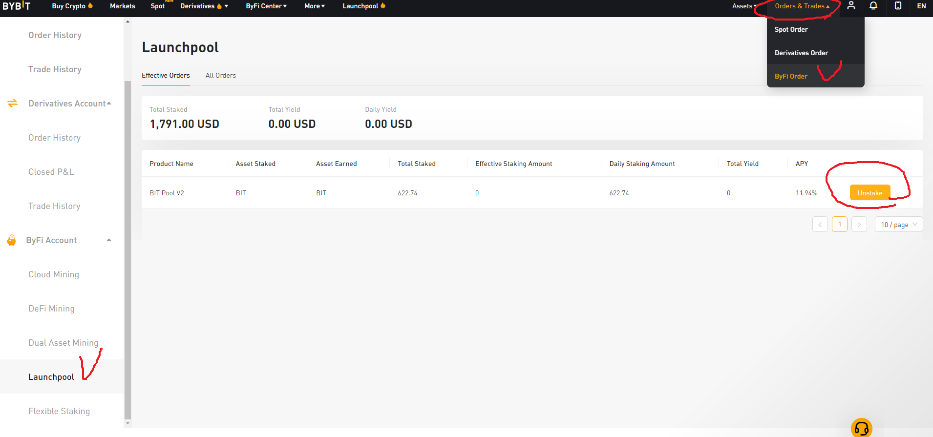Click the APY column header
933x437 pixels.
[802, 164]
